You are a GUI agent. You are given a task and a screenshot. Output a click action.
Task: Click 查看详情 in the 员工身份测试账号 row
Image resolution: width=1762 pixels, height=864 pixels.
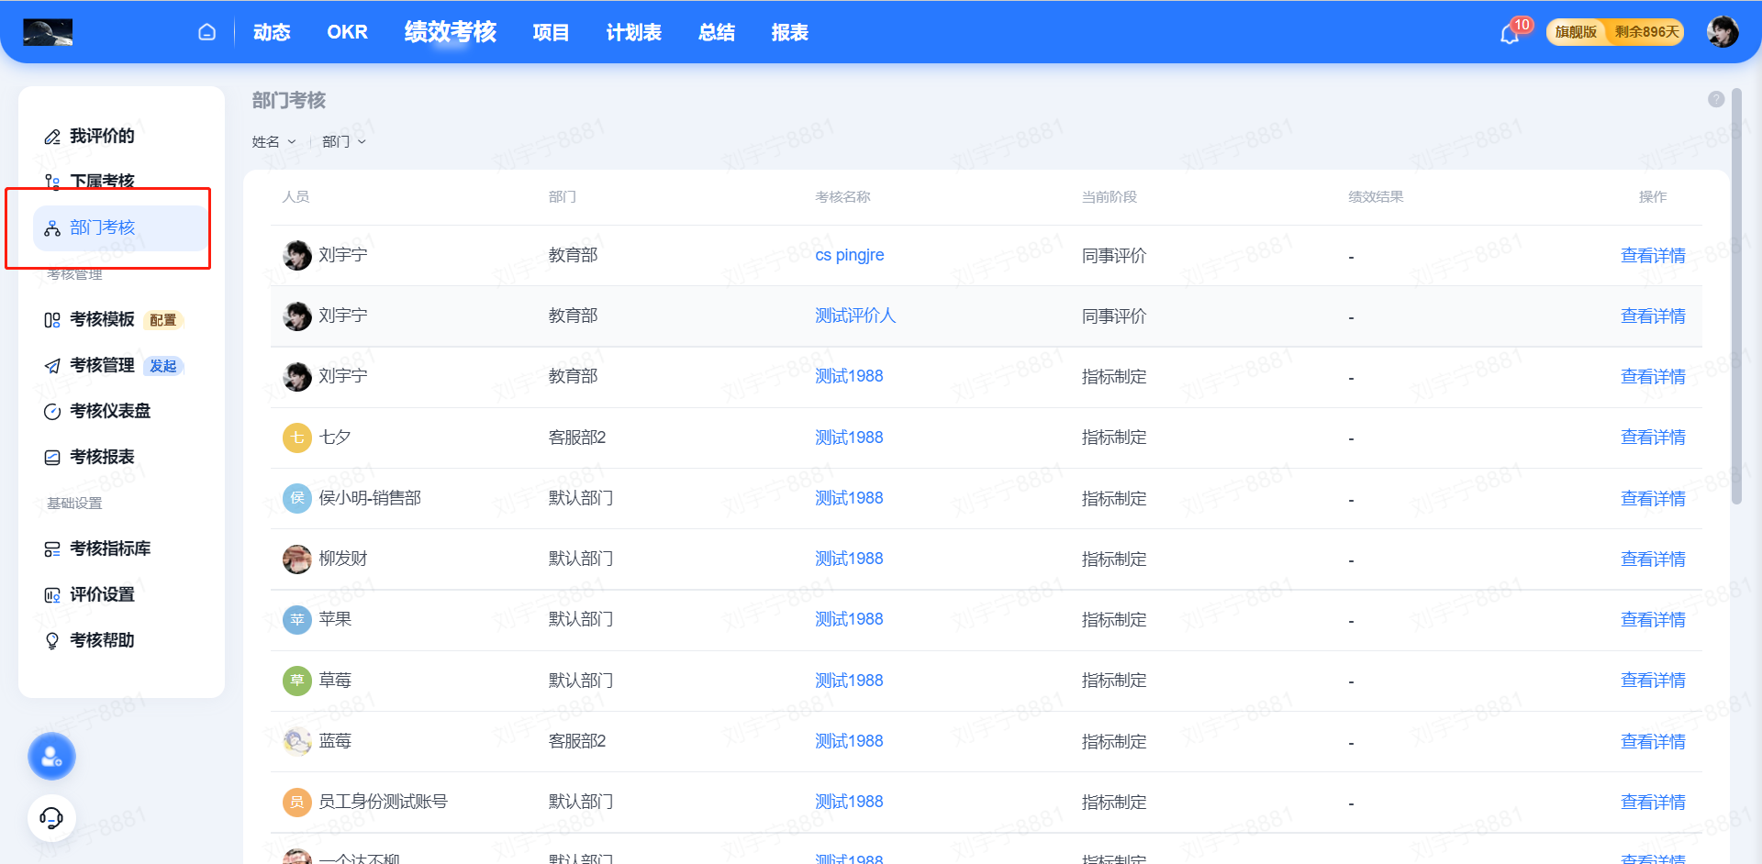(1653, 802)
